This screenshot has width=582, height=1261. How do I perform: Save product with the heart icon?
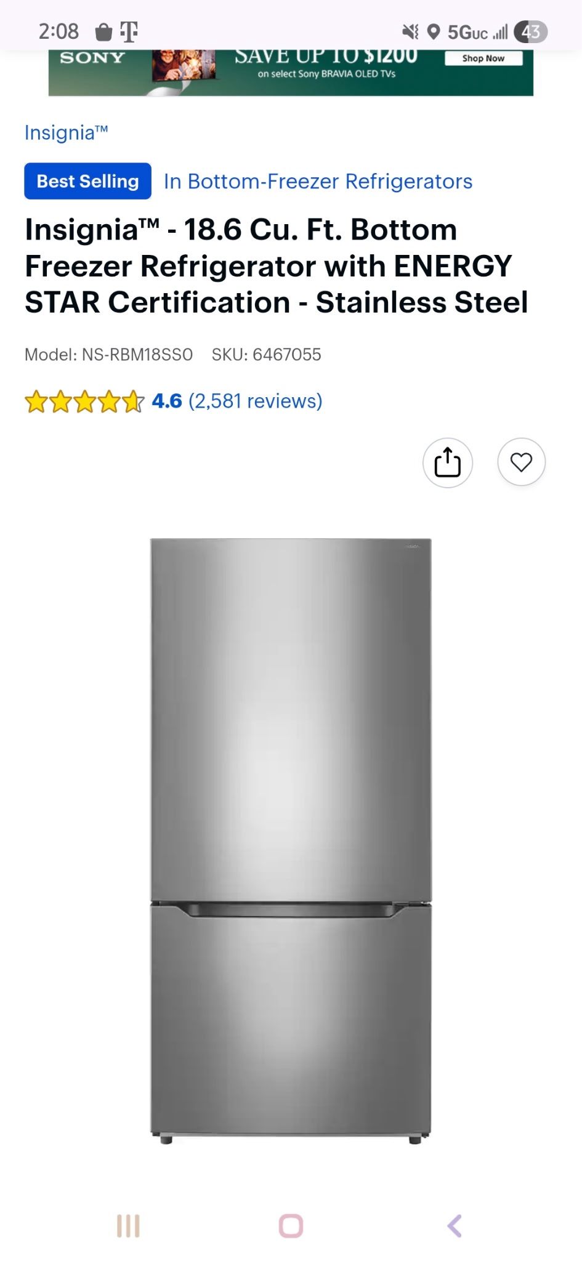pyautogui.click(x=521, y=462)
